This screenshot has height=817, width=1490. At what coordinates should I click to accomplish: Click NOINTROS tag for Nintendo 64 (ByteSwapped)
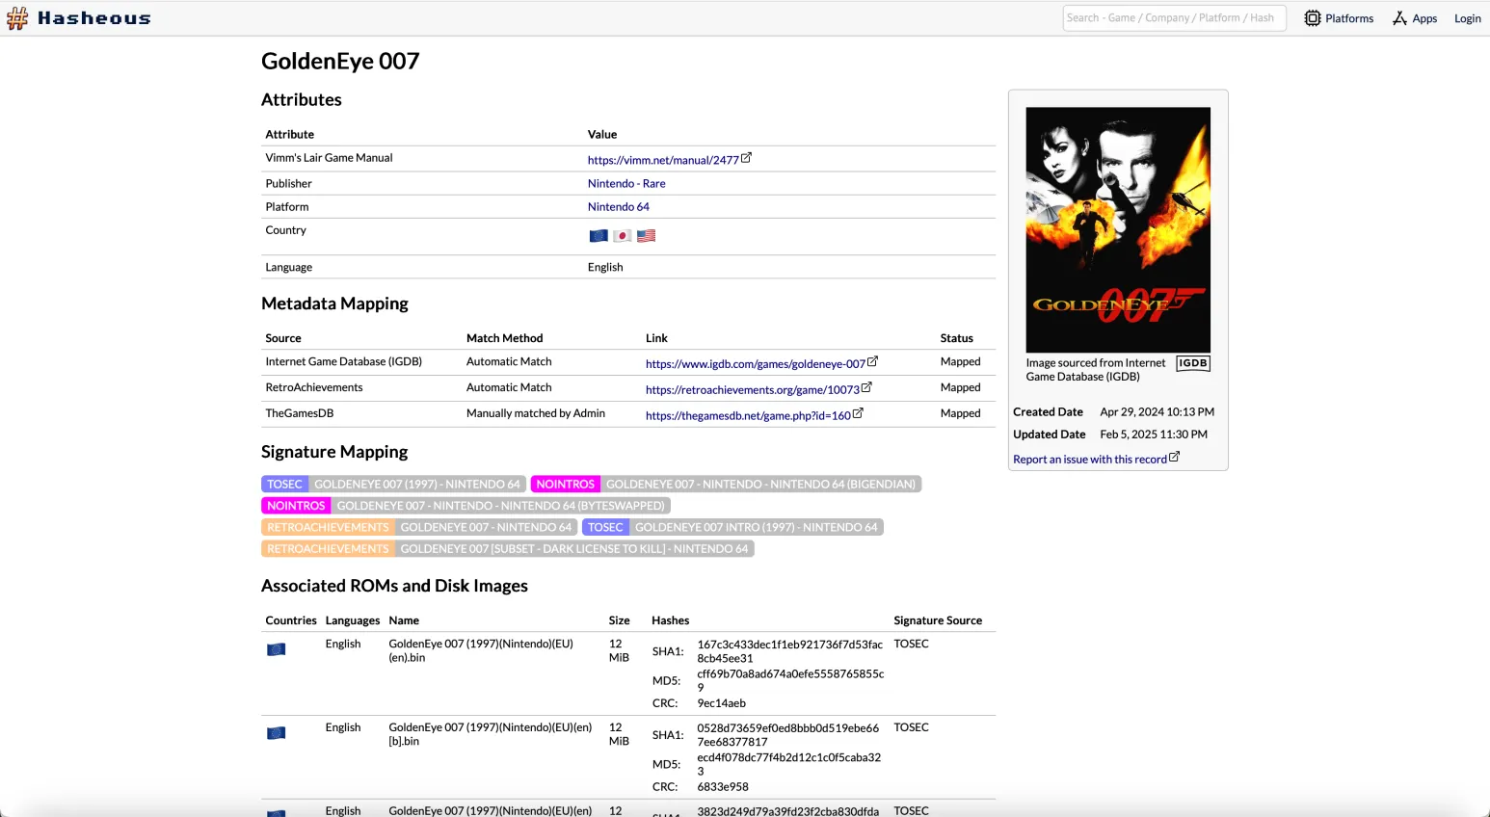[x=466, y=505]
